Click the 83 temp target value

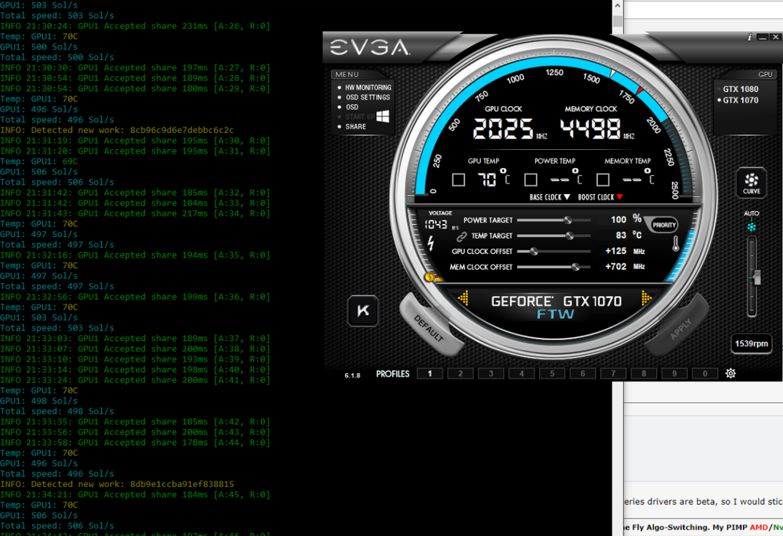pos(621,236)
